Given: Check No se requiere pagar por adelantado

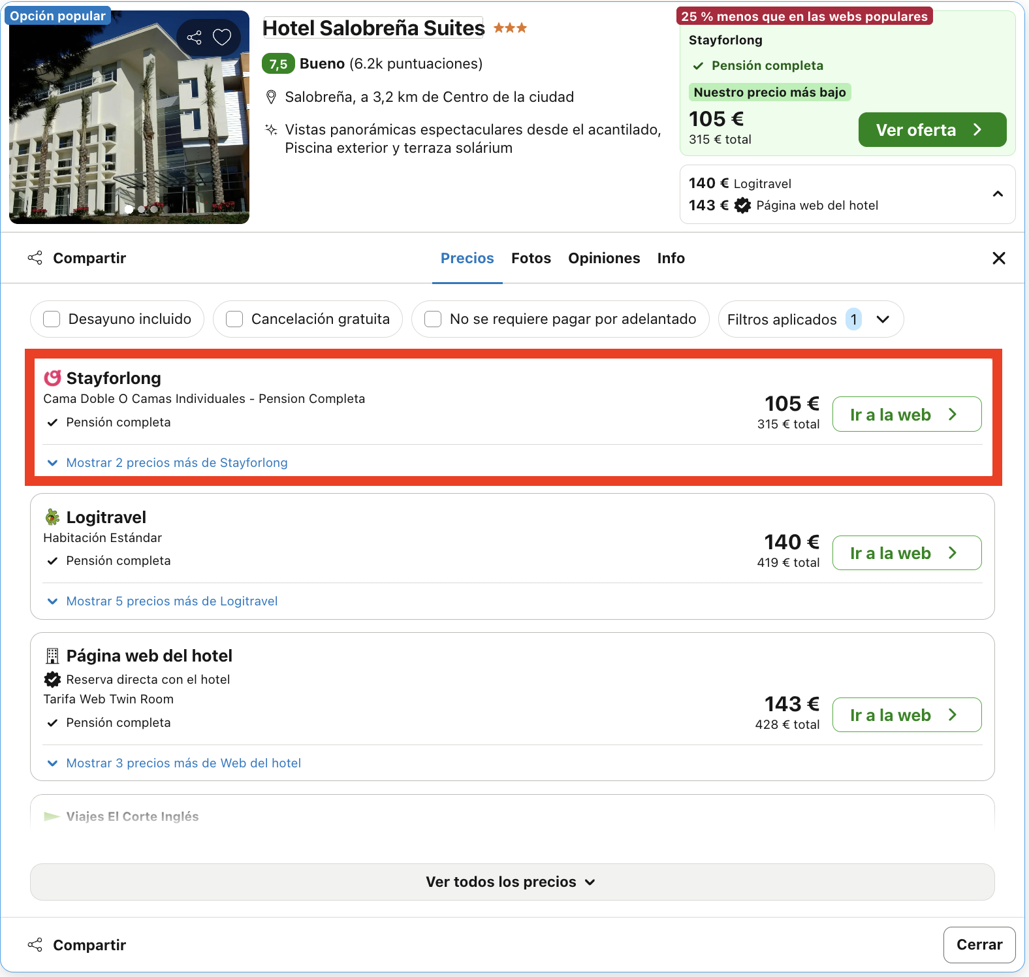Looking at the screenshot, I should point(433,319).
